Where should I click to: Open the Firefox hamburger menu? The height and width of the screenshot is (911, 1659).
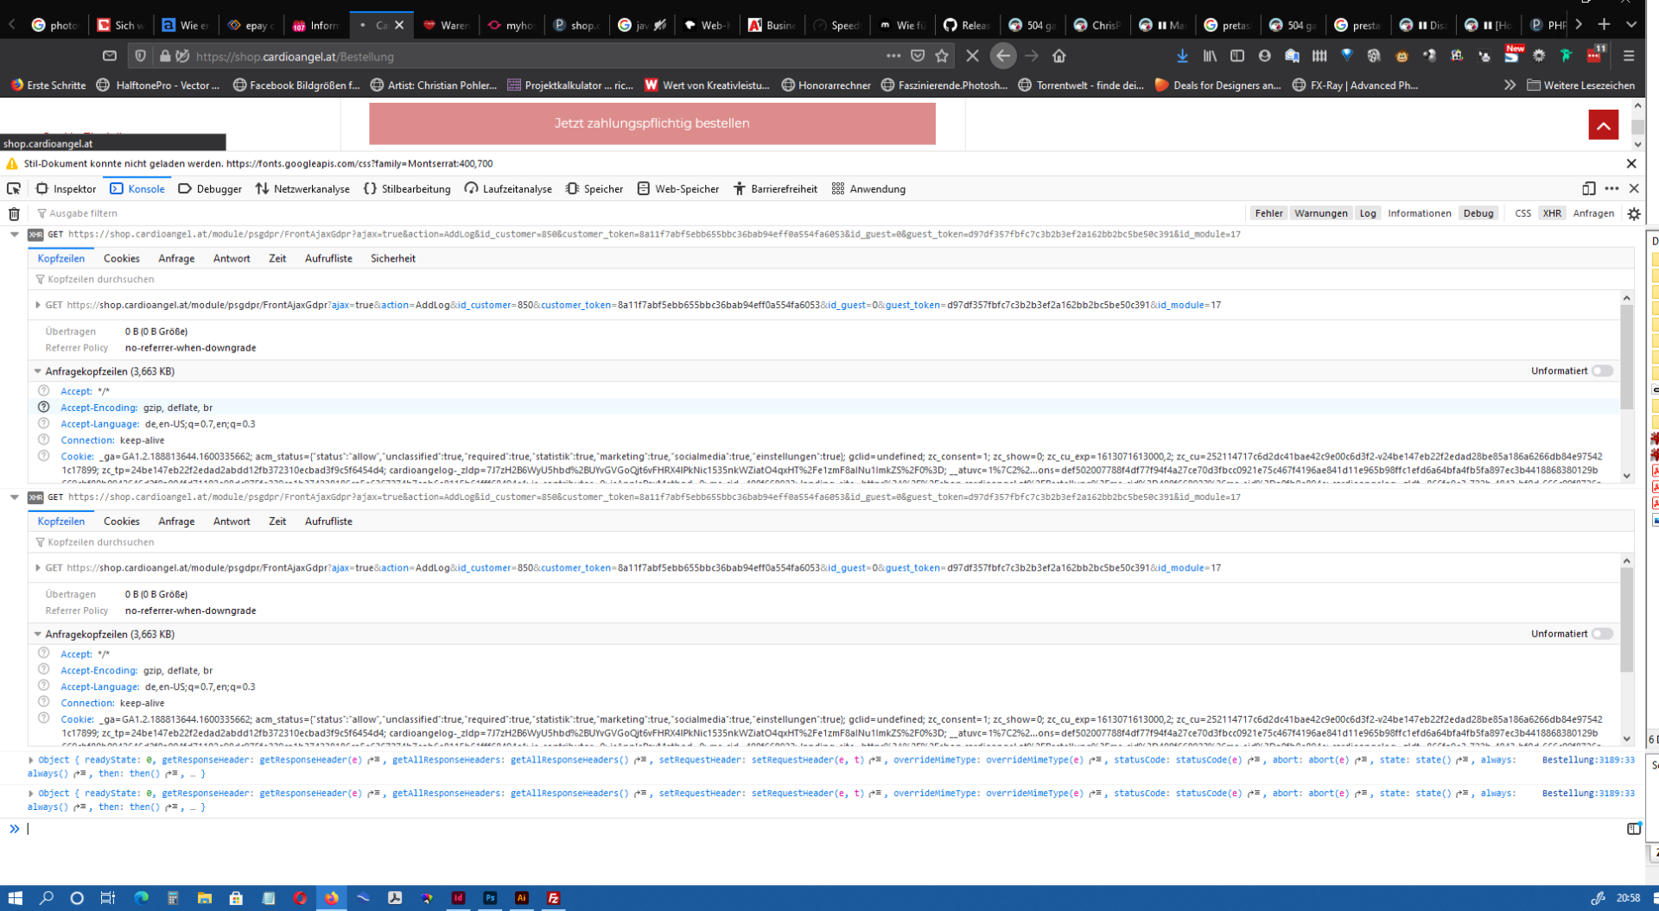1628,56
